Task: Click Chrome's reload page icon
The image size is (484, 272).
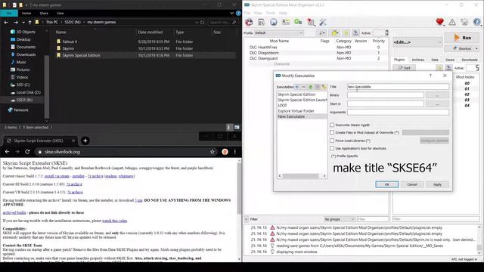Action: tap(27, 152)
